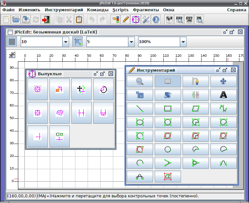Click the snap step field with 5

(x=107, y=42)
